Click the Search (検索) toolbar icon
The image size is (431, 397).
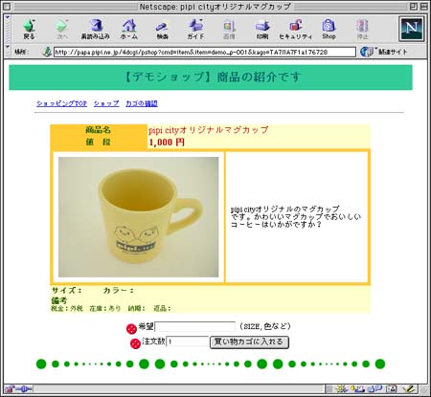click(x=162, y=30)
